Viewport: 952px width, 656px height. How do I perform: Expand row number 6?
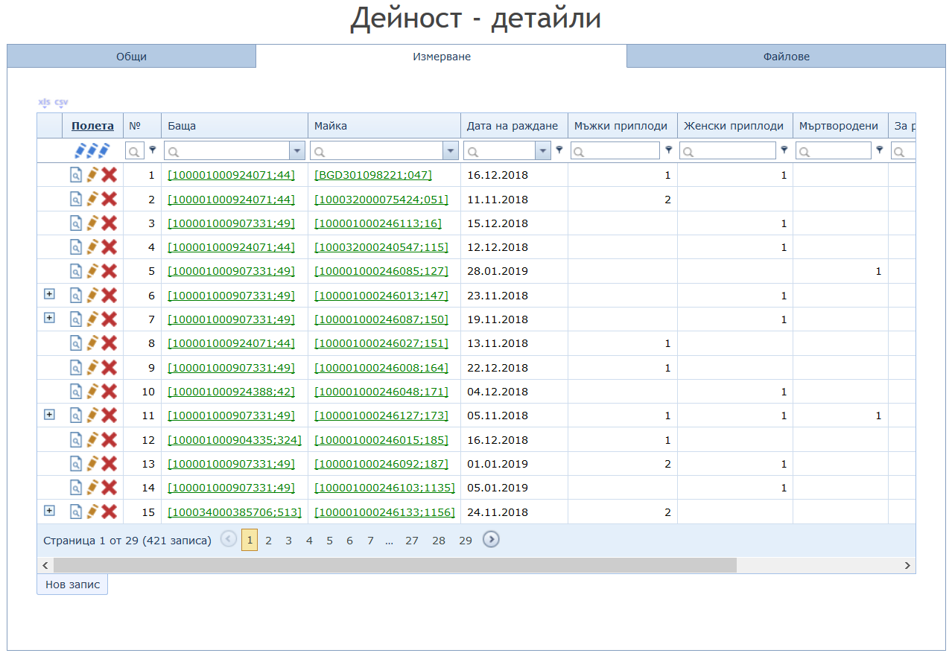(x=49, y=294)
